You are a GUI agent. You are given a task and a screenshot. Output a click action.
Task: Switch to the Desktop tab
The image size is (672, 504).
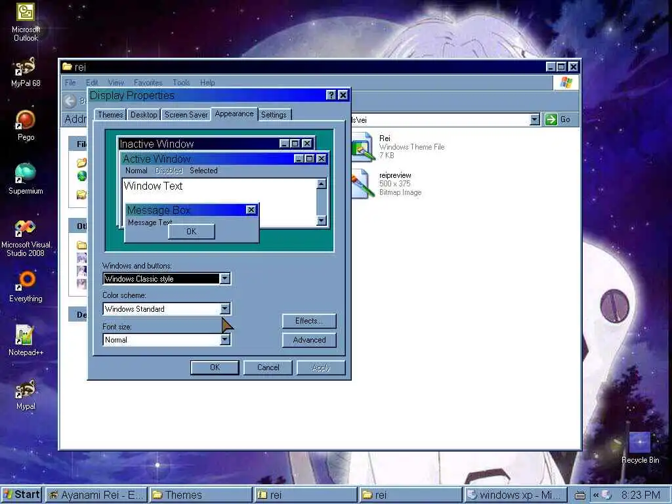pyautogui.click(x=144, y=115)
